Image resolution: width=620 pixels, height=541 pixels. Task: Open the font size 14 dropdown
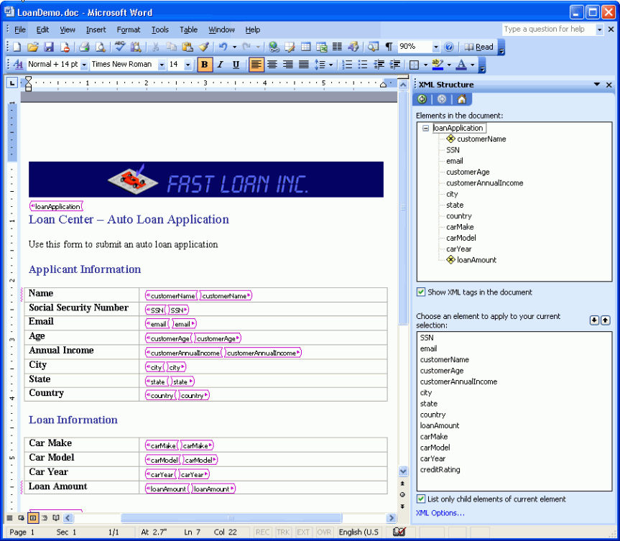(188, 65)
